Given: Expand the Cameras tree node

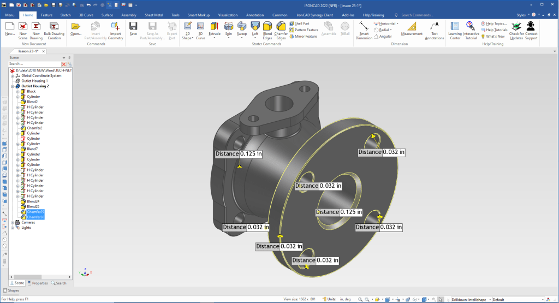Looking at the screenshot, I should [x=12, y=222].
